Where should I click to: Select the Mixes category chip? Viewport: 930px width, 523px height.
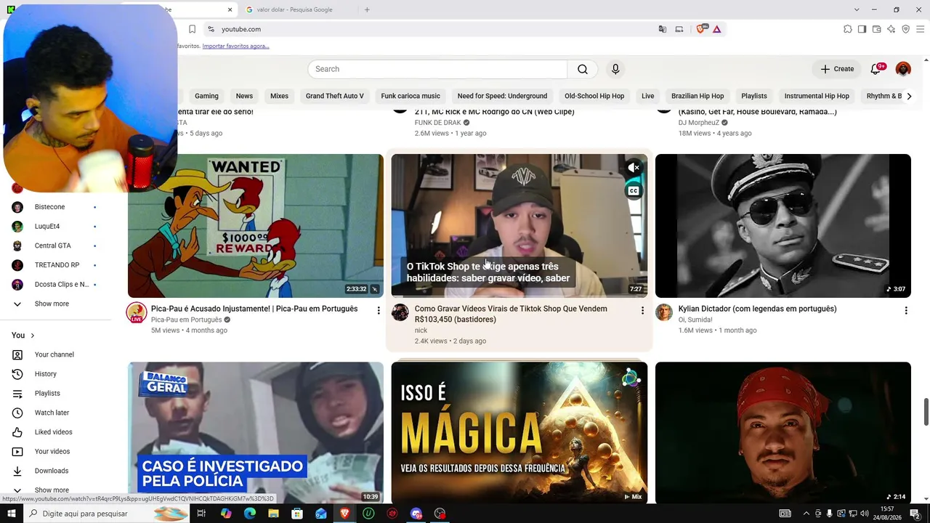point(279,96)
